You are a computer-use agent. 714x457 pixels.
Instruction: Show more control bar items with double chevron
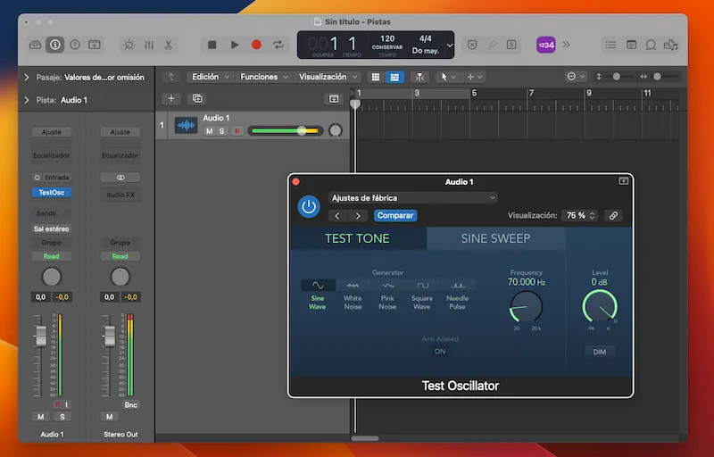pyautogui.click(x=567, y=45)
